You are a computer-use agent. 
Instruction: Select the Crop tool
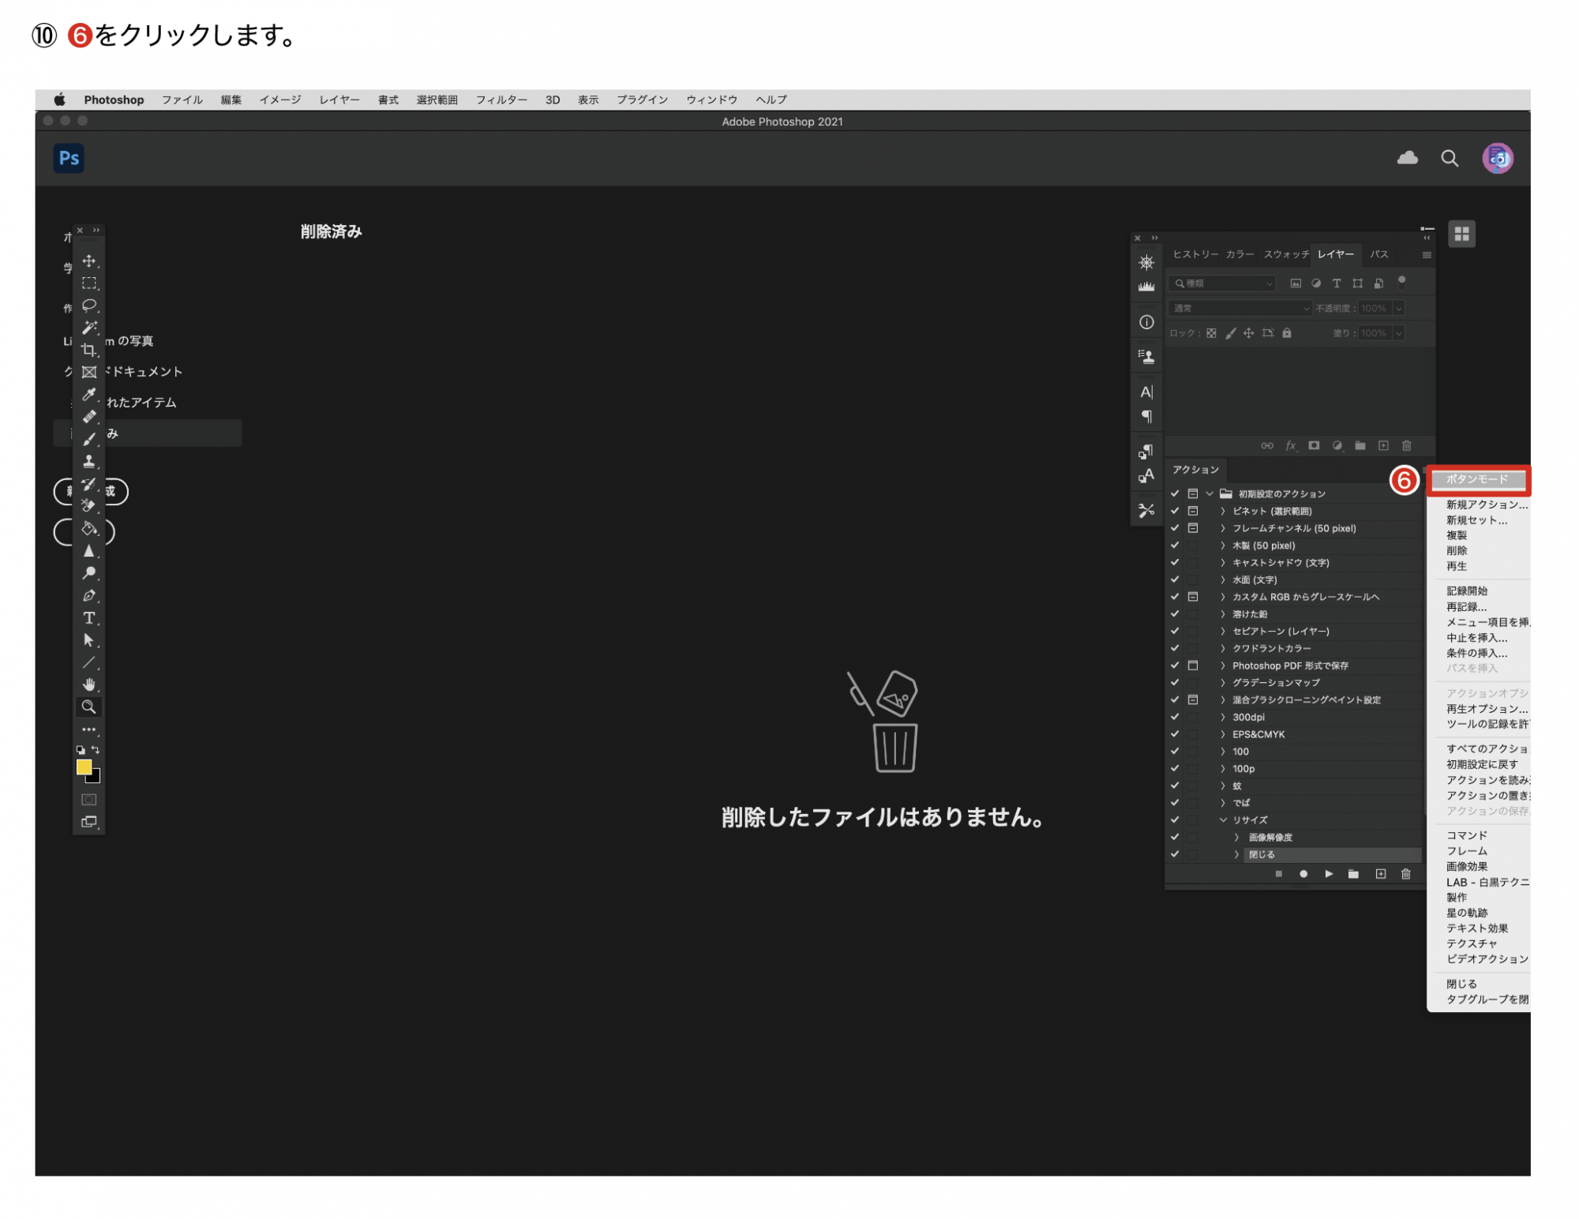coord(89,350)
